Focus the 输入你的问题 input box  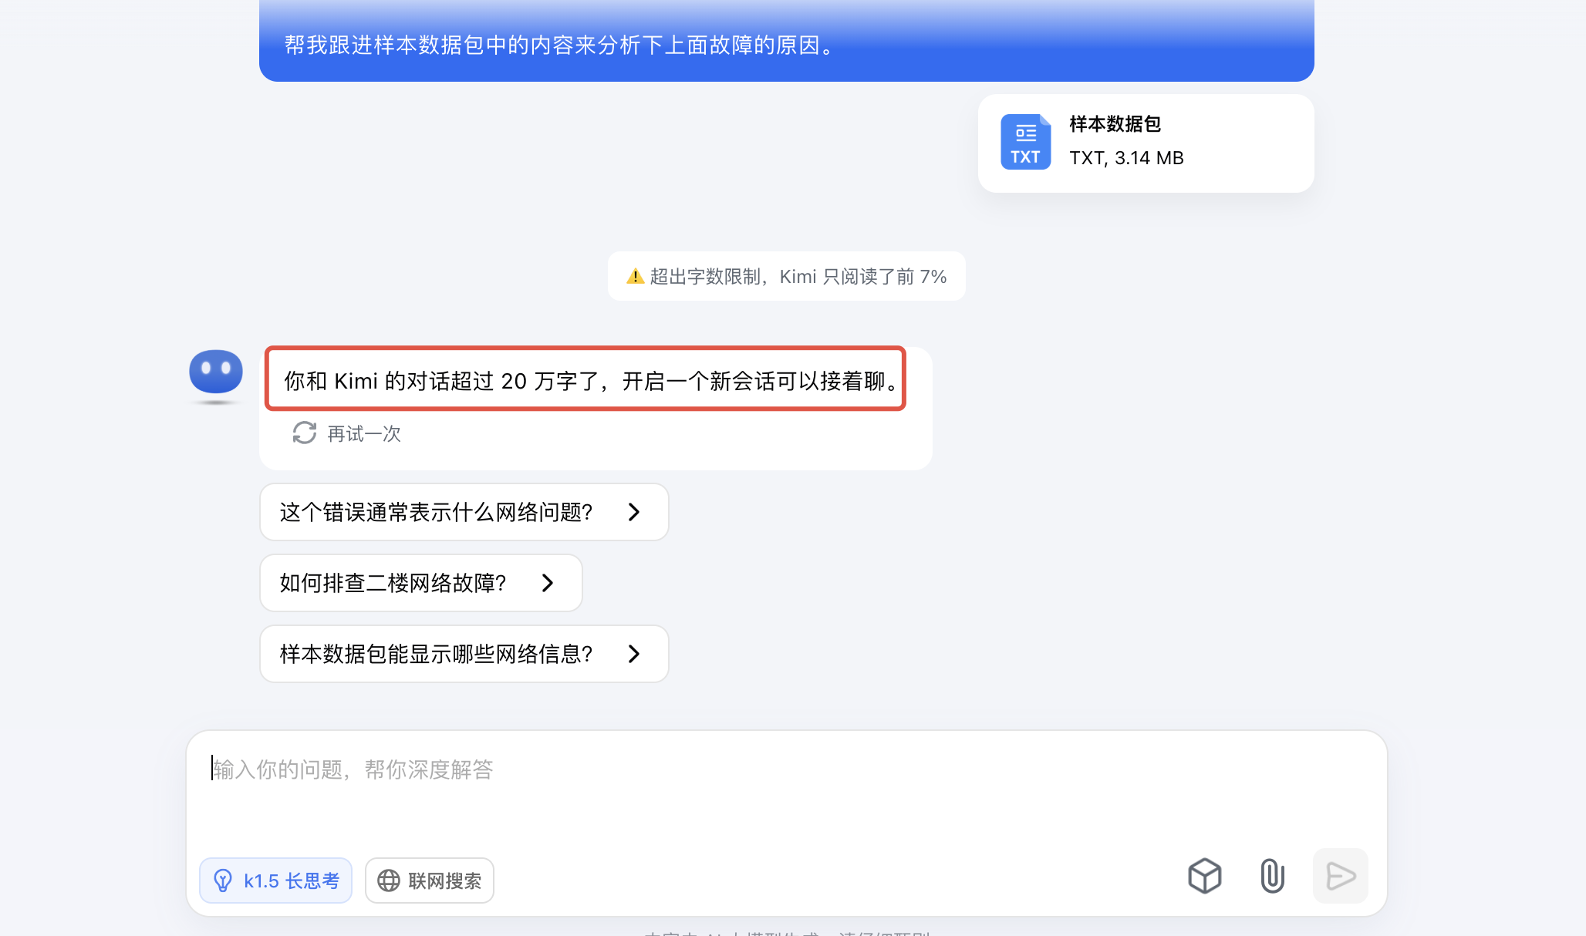(785, 794)
